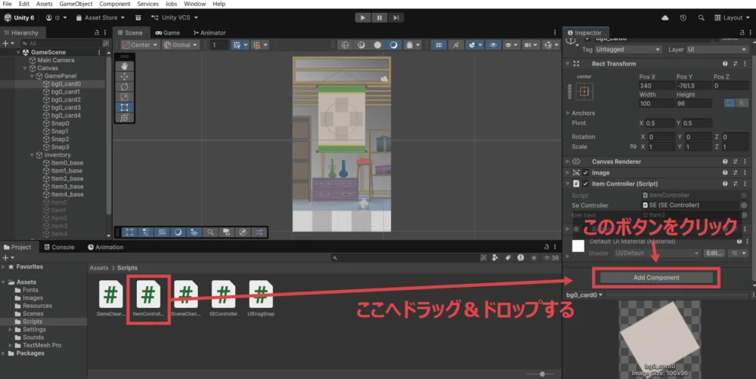
Task: Click the material Edit button
Action: tap(713, 253)
